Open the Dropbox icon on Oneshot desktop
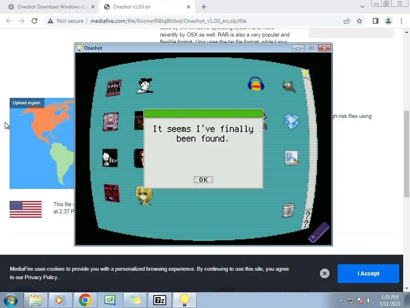This screenshot has width=410, height=308. [291, 121]
